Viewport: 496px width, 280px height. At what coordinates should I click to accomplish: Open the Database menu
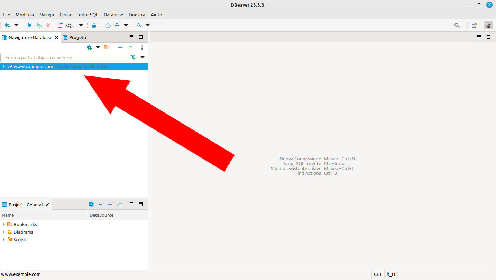coord(113,15)
